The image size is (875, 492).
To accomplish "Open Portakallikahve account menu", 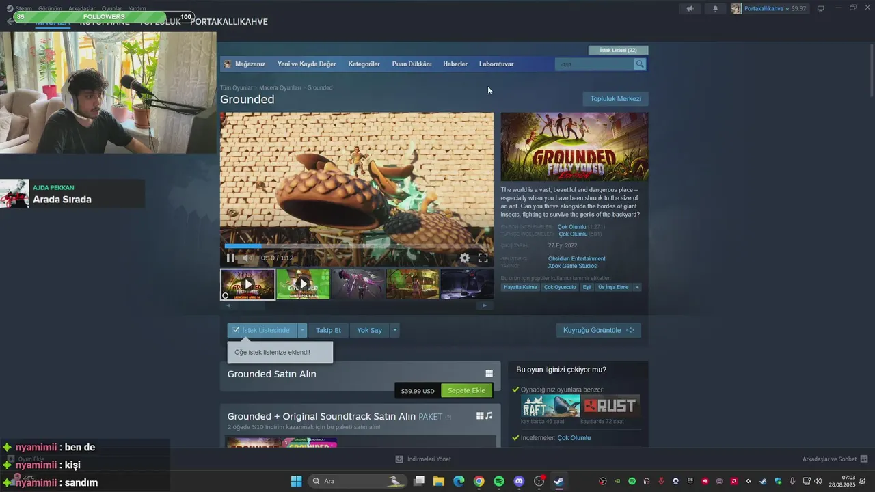I will coord(769,8).
